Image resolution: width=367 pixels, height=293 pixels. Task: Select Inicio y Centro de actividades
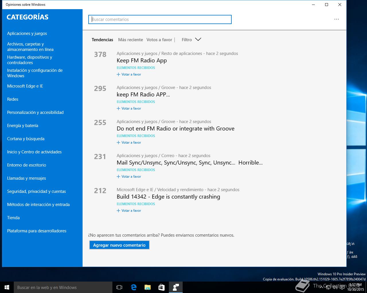34,152
